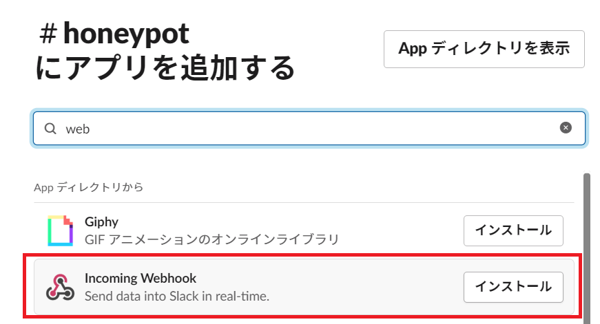This screenshot has height=324, width=600.
Task: Click the Giphy app logo icon
Action: point(60,230)
